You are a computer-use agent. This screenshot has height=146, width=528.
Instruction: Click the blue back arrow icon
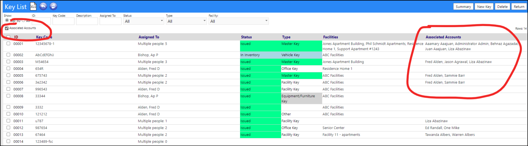[x=43, y=6]
